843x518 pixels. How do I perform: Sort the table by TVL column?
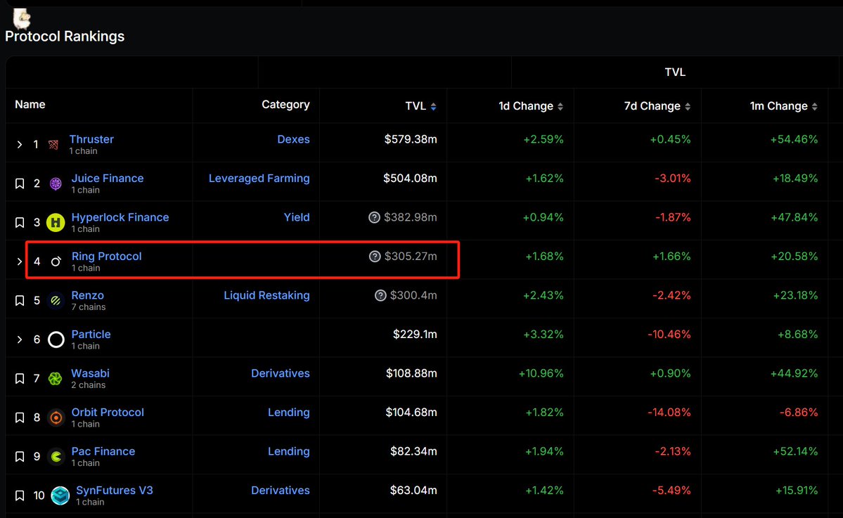pyautogui.click(x=421, y=106)
